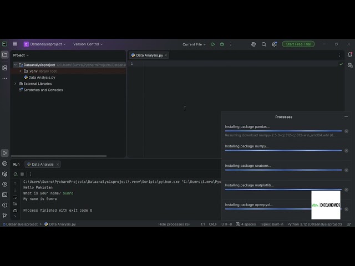Image resolution: width=355 pixels, height=266 pixels.
Task: Click the 1:1 caret position indicator
Action: (202, 224)
